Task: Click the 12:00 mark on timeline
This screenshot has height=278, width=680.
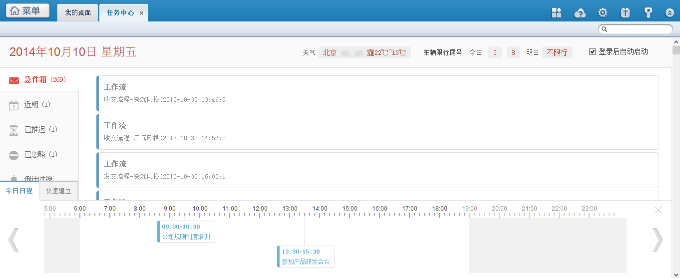Action: pos(260,209)
